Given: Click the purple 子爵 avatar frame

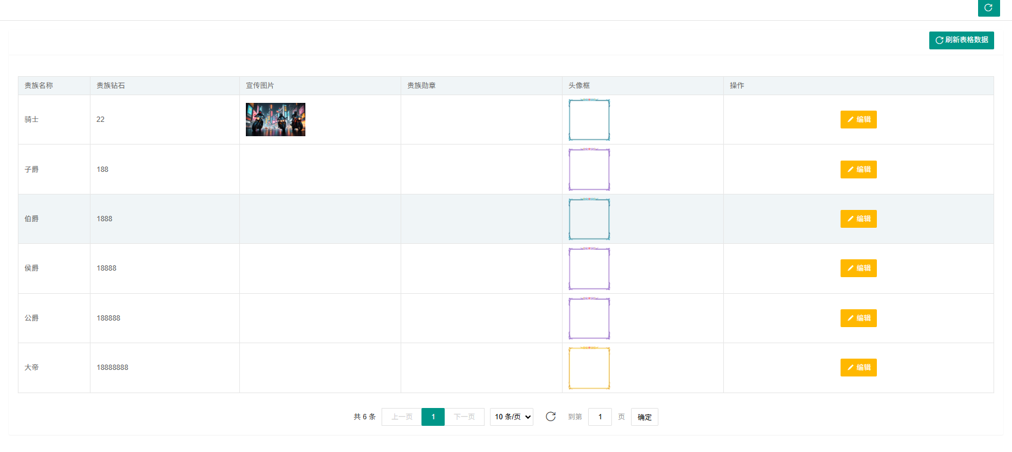Looking at the screenshot, I should click(589, 169).
